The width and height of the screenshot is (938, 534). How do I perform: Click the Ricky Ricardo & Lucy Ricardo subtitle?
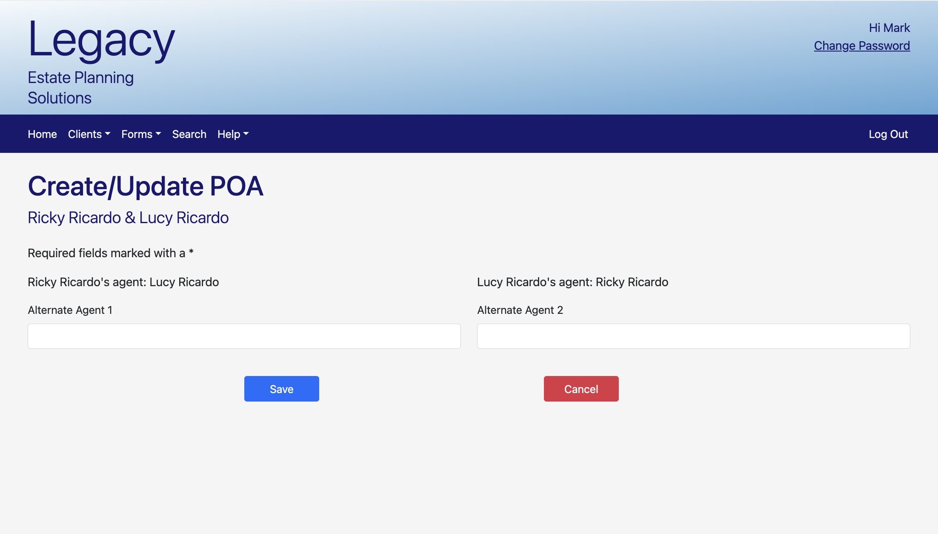click(x=128, y=218)
